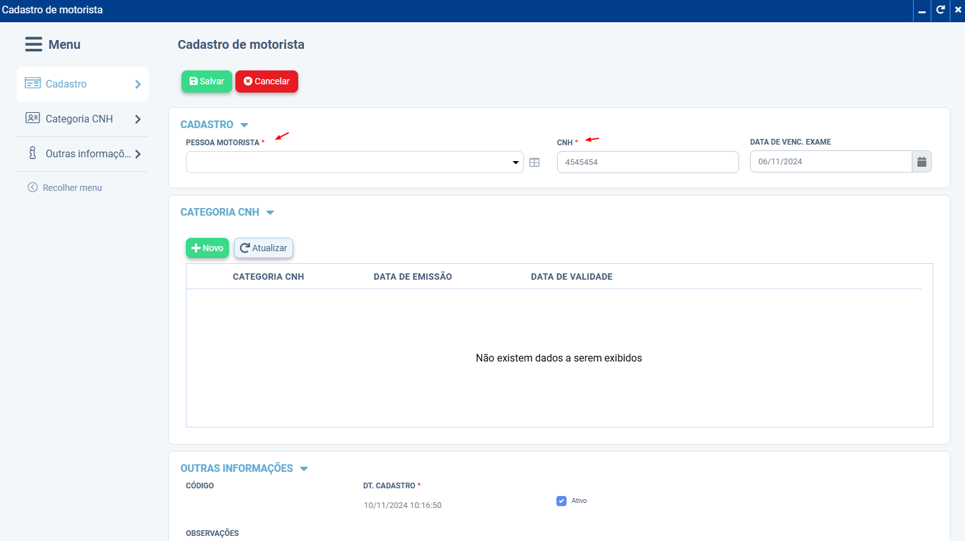This screenshot has height=541, width=965.
Task: Expand Outras informações sidebar chevron arrow
Action: (x=138, y=154)
